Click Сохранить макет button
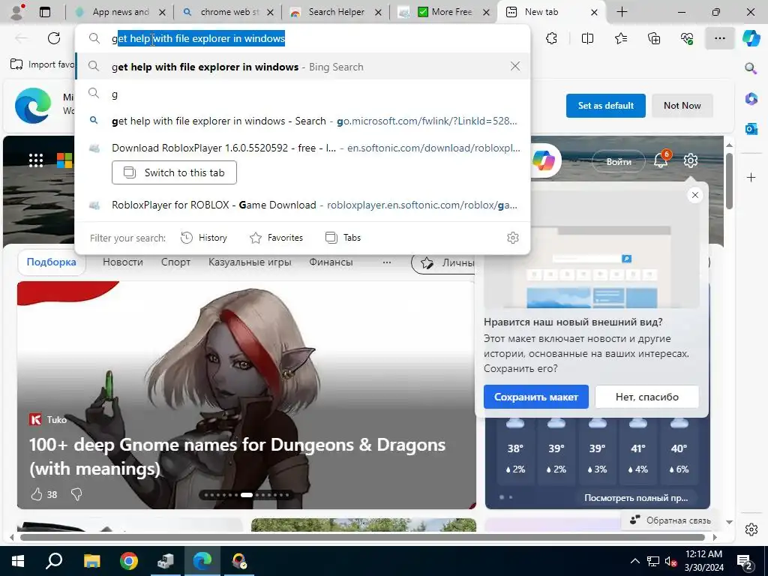The width and height of the screenshot is (768, 576). pyautogui.click(x=535, y=397)
